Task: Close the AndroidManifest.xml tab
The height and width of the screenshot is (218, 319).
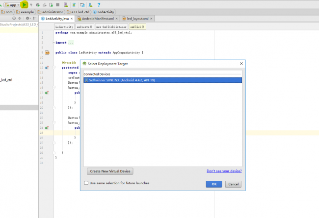Action: click(117, 19)
